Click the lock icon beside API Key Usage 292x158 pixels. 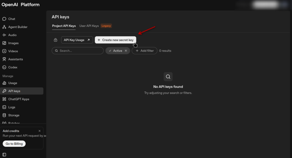click(x=56, y=40)
